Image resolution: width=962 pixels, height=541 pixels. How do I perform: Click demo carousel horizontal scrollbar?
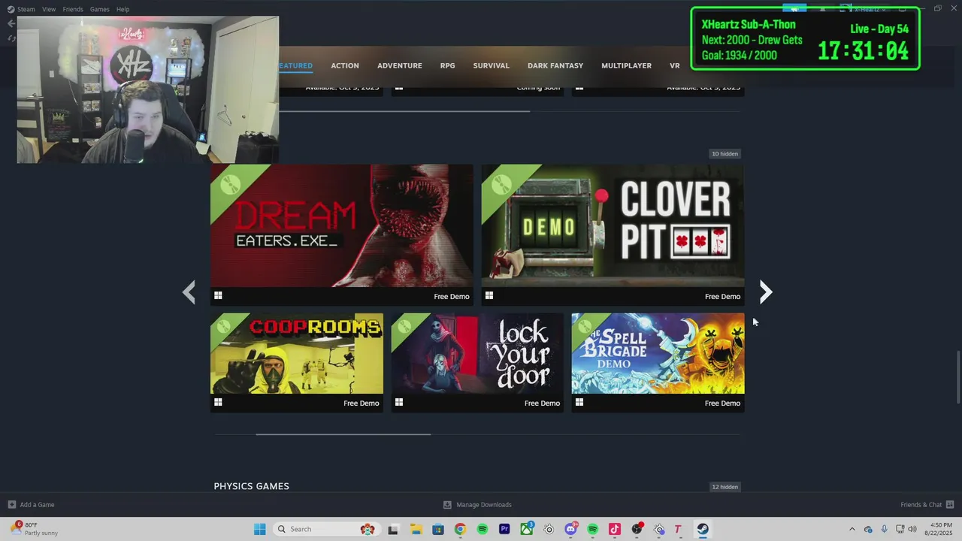pos(343,434)
